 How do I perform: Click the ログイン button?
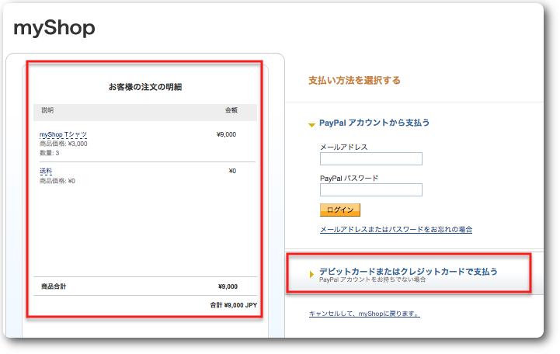[340, 210]
